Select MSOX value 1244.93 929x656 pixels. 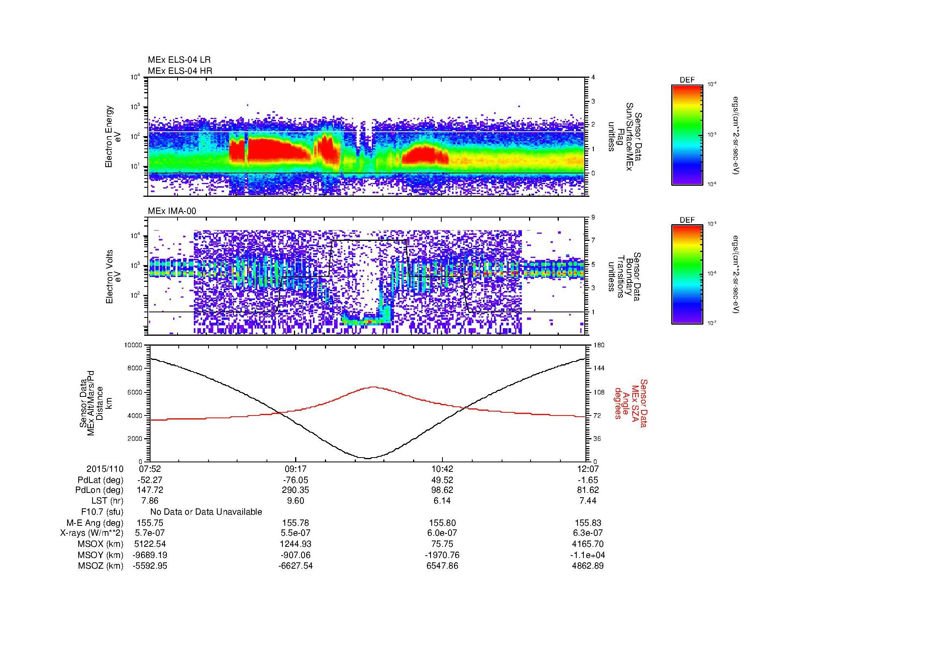[x=296, y=544]
